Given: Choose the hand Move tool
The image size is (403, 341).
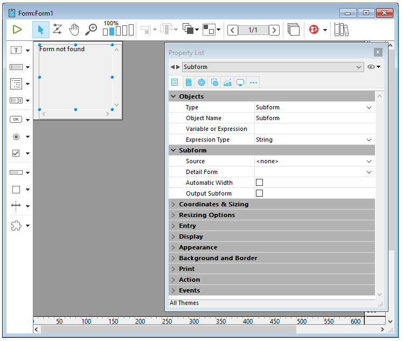Looking at the screenshot, I should pos(74,30).
